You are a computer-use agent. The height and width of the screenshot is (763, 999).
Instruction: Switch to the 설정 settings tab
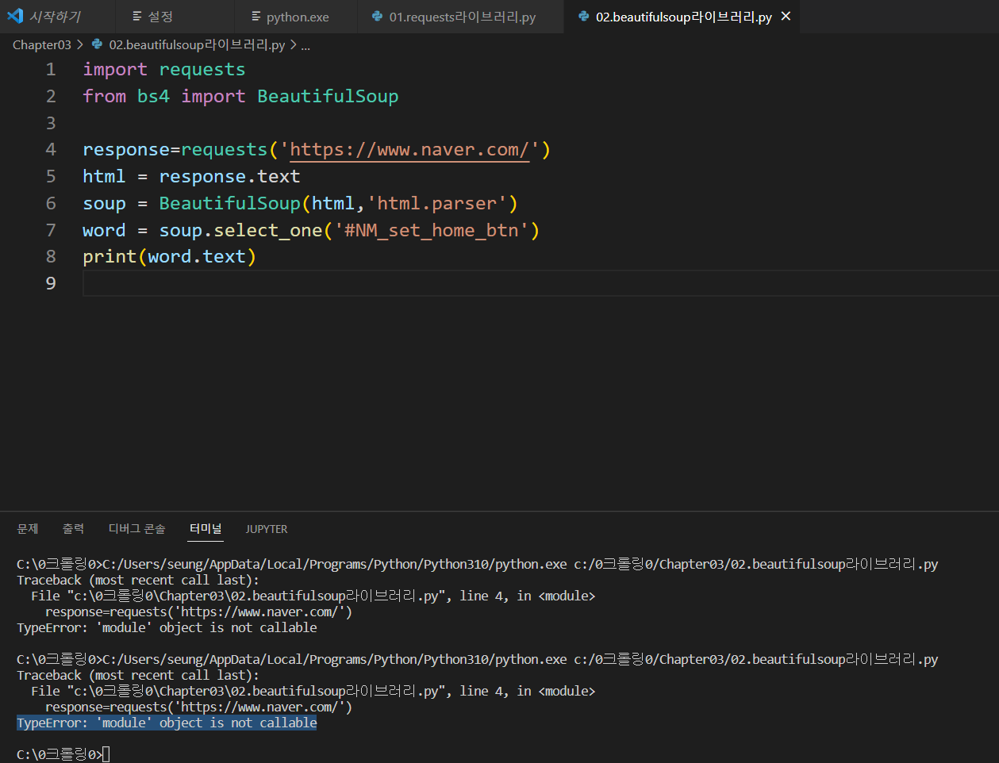point(159,17)
